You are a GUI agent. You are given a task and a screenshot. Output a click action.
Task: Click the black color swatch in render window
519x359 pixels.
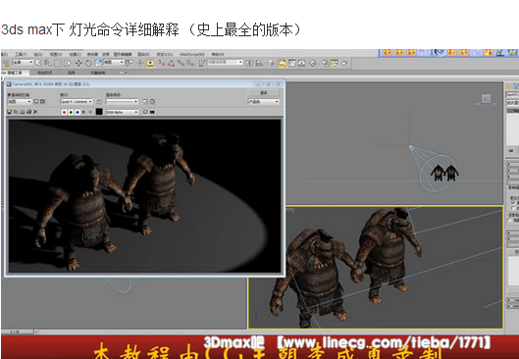click(99, 112)
